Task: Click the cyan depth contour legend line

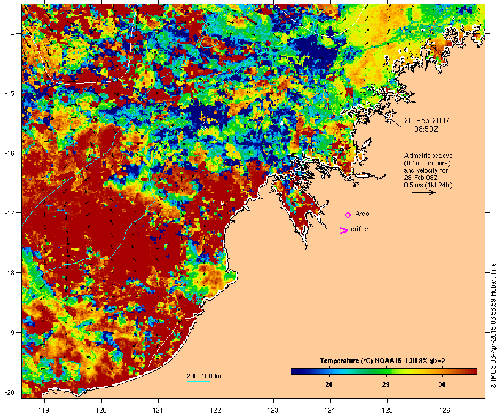Action: [199, 381]
